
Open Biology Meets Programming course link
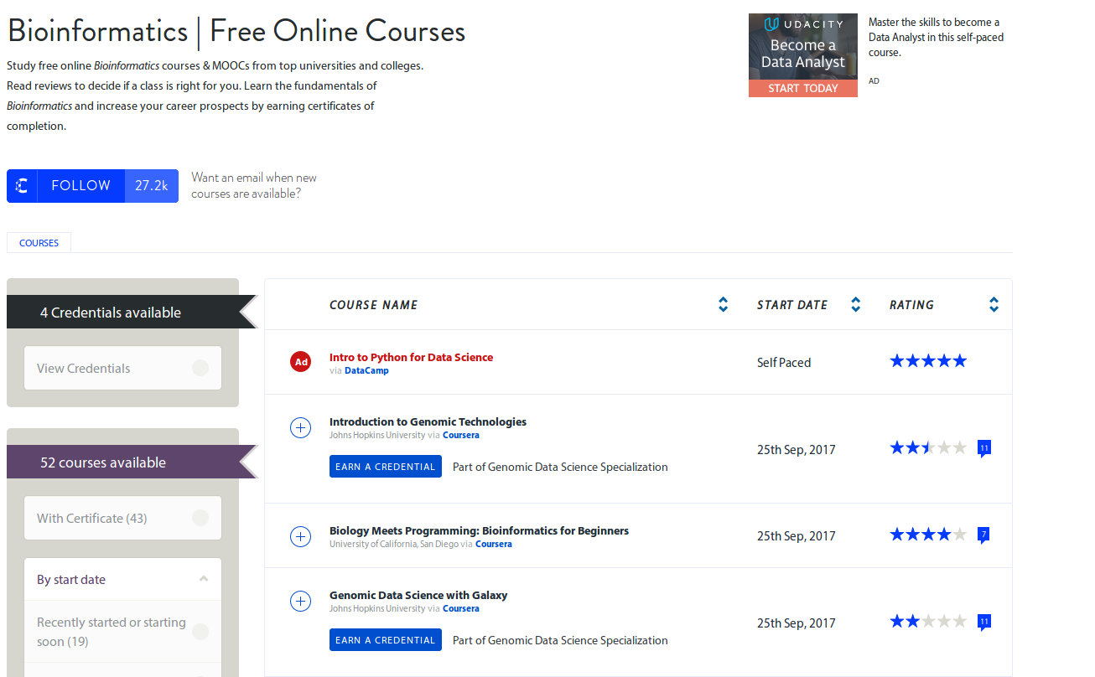tap(479, 530)
